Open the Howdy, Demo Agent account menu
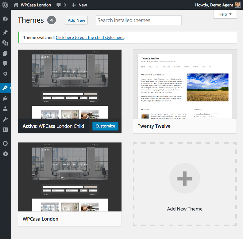The width and height of the screenshot is (243, 239). pyautogui.click(x=218, y=5)
